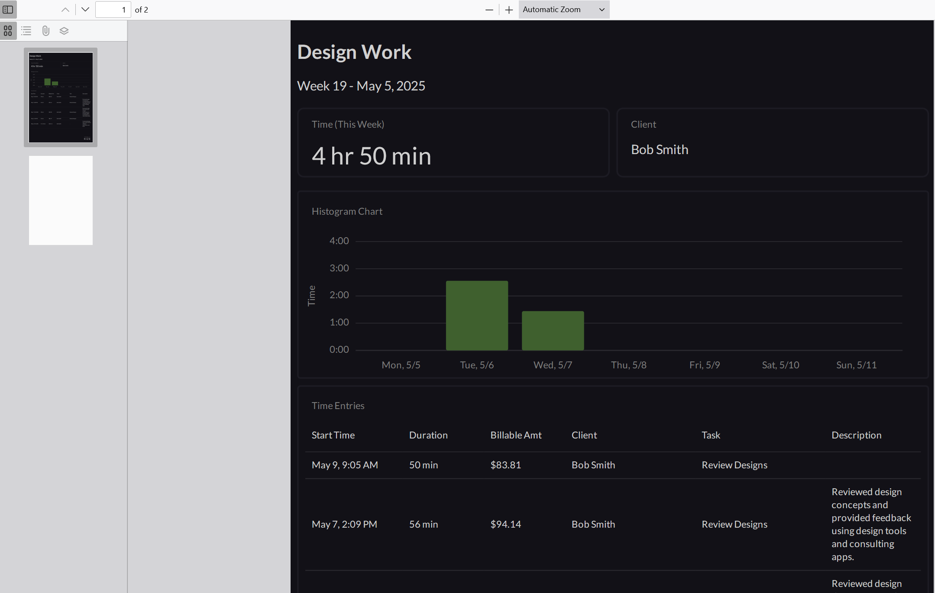Image resolution: width=935 pixels, height=593 pixels.
Task: Show the page thumbnails view
Action: coord(8,31)
